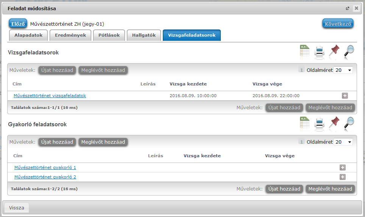The width and height of the screenshot is (365, 217).
Task: Export Gyakorló feladatsorok list to XLS
Action: pos(304,122)
